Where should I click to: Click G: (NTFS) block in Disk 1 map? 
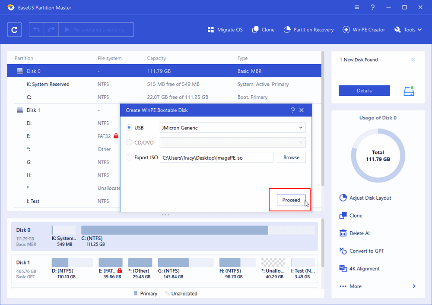(186, 268)
